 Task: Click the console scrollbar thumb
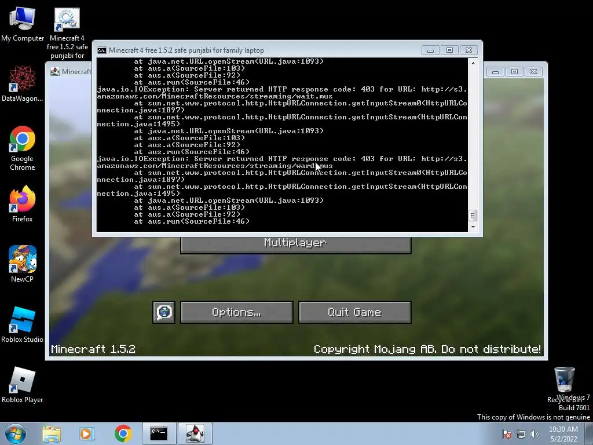coord(473,216)
